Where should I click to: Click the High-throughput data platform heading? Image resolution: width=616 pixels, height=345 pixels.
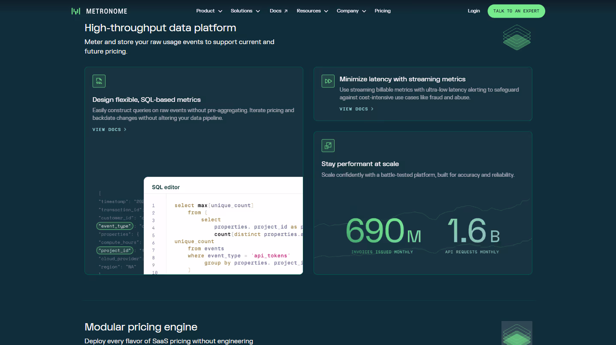(x=160, y=28)
